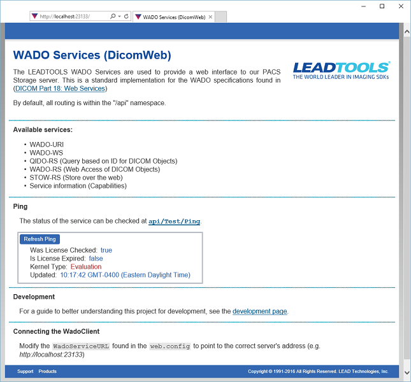The width and height of the screenshot is (411, 382).
Task: Open the DICOM Part 18: Web Services link
Action: coord(60,88)
